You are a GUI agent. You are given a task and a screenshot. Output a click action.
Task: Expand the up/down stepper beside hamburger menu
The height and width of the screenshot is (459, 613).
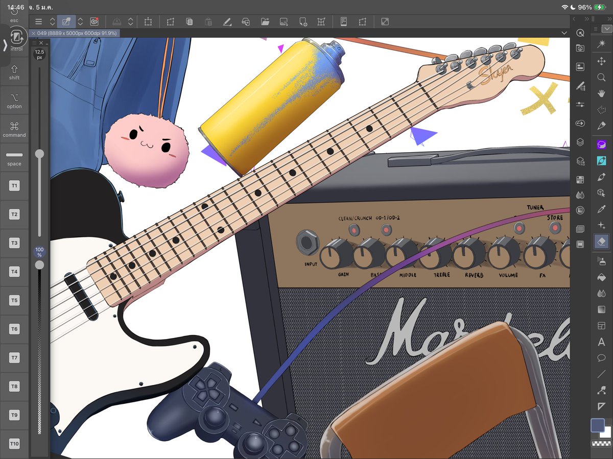click(x=52, y=21)
